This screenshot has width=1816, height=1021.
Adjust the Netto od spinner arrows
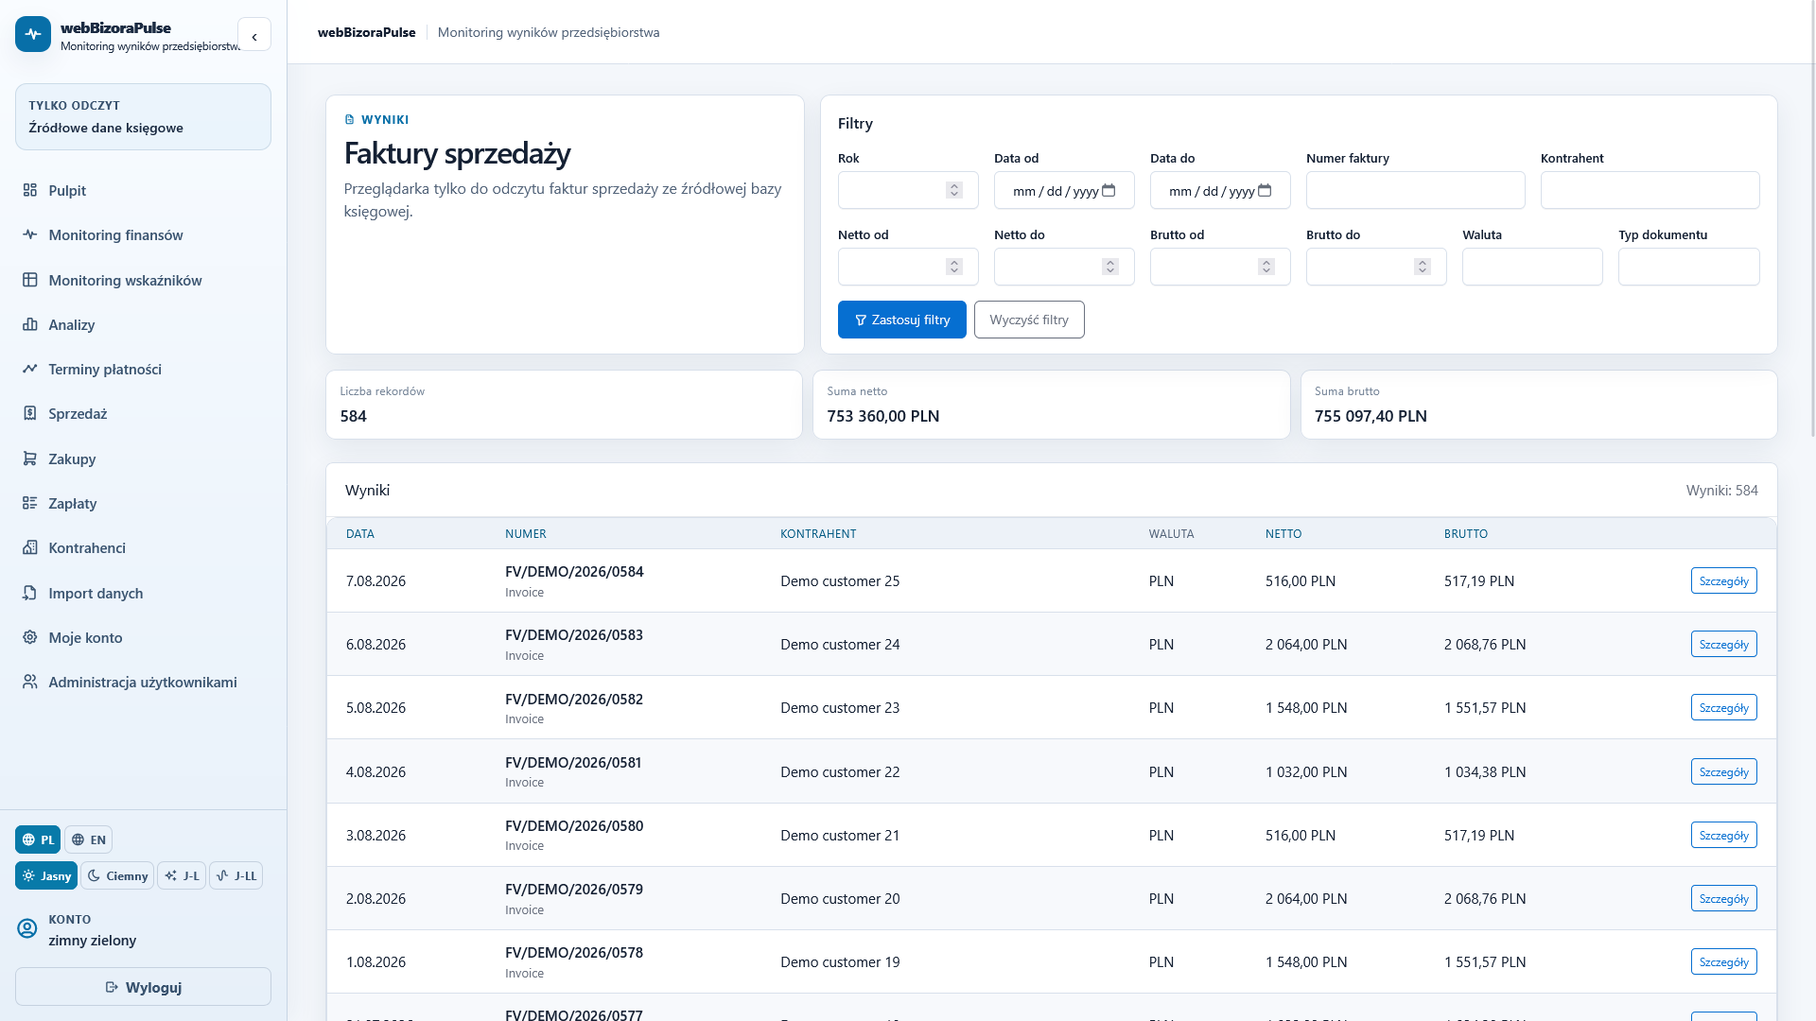(954, 267)
